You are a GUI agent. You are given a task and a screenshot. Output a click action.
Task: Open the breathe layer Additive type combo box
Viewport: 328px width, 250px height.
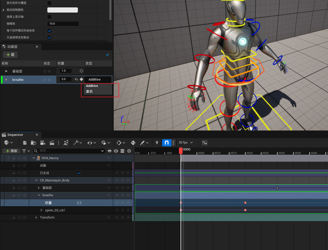click(x=98, y=80)
